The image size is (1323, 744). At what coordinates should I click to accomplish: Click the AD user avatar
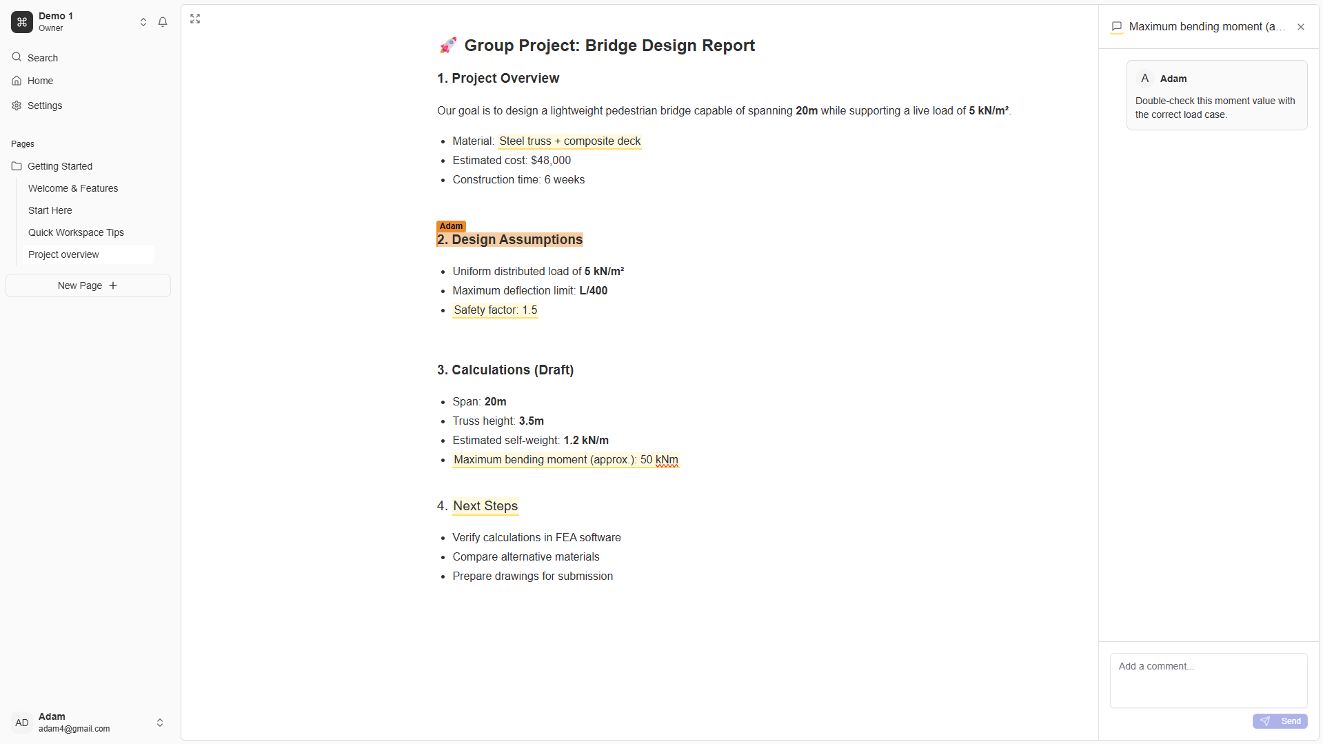(x=22, y=722)
